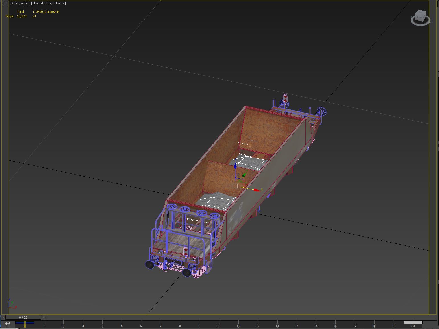Image resolution: width=439 pixels, height=329 pixels.
Task: Click frame 5 on the track bar
Action: point(122,326)
